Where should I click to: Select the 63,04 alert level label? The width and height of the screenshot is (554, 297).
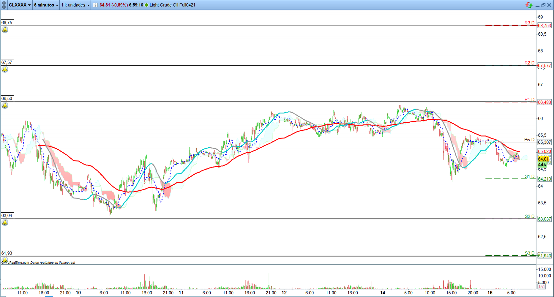pyautogui.click(x=7, y=216)
